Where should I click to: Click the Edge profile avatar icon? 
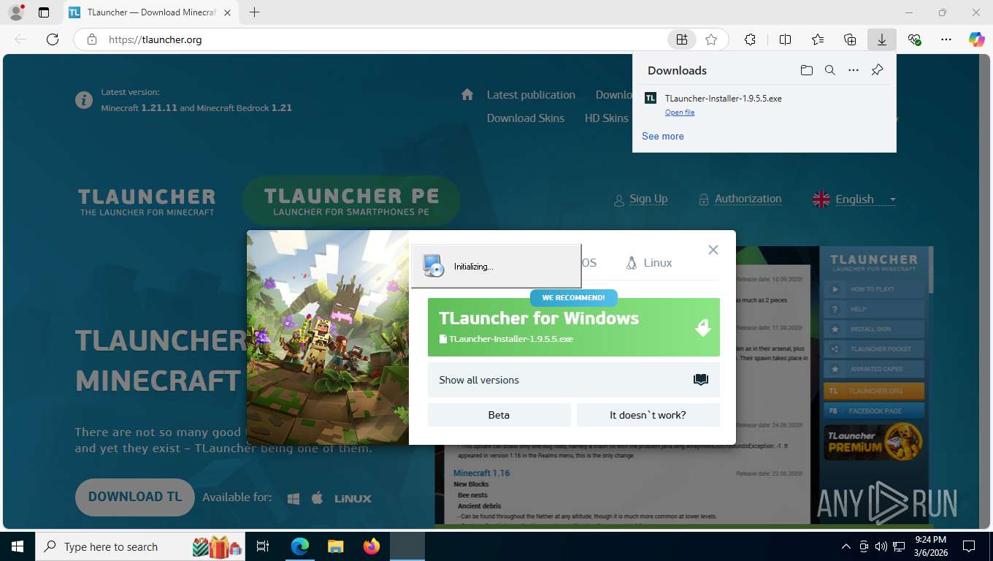tap(15, 12)
